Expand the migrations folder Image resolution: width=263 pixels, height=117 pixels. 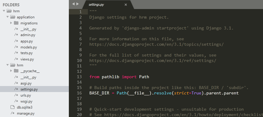click(x=11, y=23)
